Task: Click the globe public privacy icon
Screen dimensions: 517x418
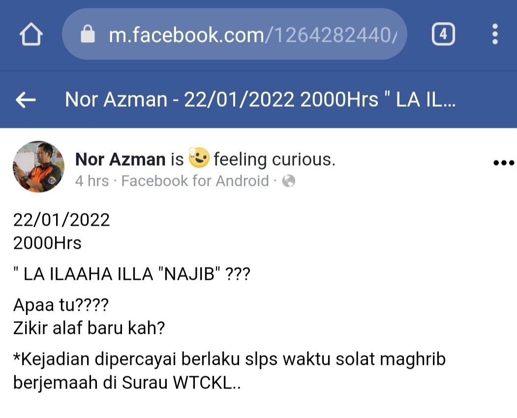Action: pyautogui.click(x=289, y=181)
